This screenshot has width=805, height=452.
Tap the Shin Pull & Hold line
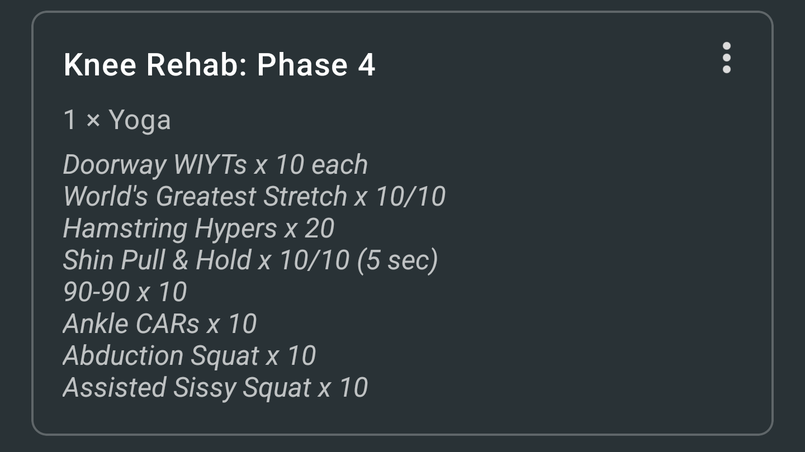point(250,261)
